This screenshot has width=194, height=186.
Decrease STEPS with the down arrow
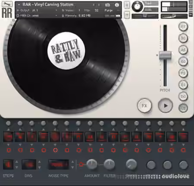(x=17, y=167)
